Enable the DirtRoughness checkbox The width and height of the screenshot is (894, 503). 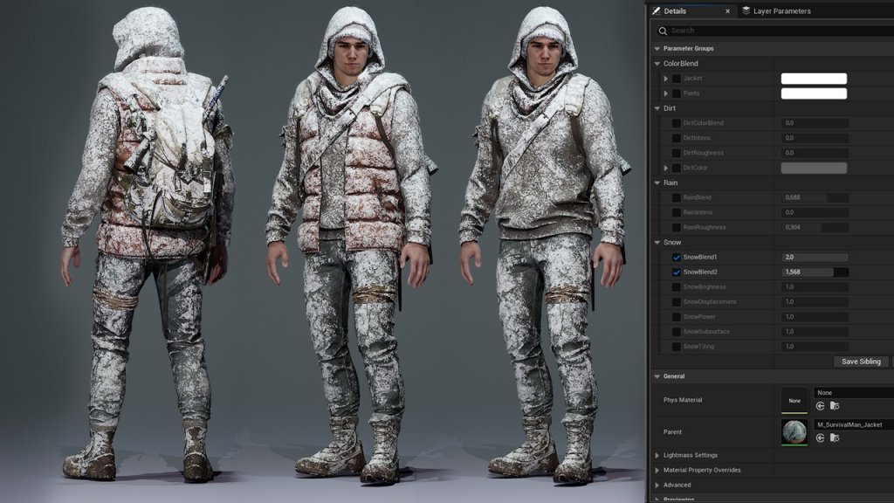pyautogui.click(x=677, y=153)
